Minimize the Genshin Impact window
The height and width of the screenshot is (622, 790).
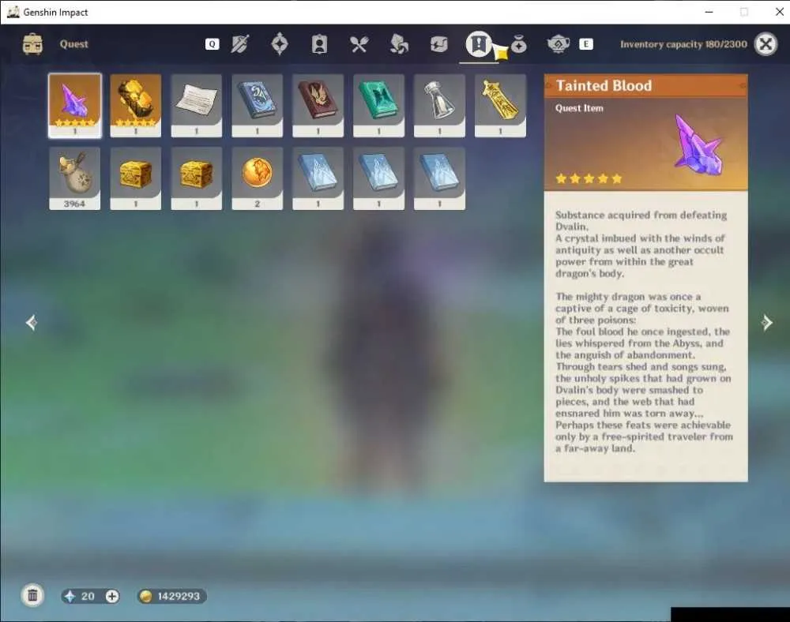(x=709, y=12)
